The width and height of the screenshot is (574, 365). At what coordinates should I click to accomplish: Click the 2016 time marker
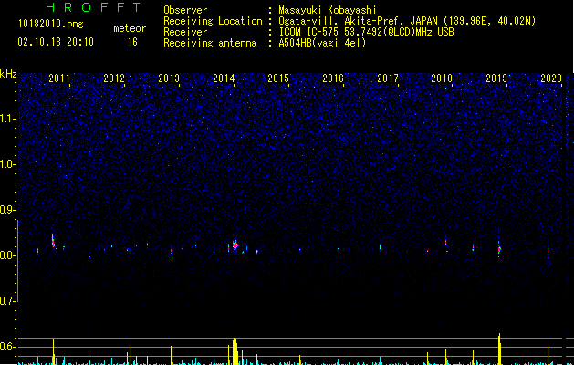(333, 78)
